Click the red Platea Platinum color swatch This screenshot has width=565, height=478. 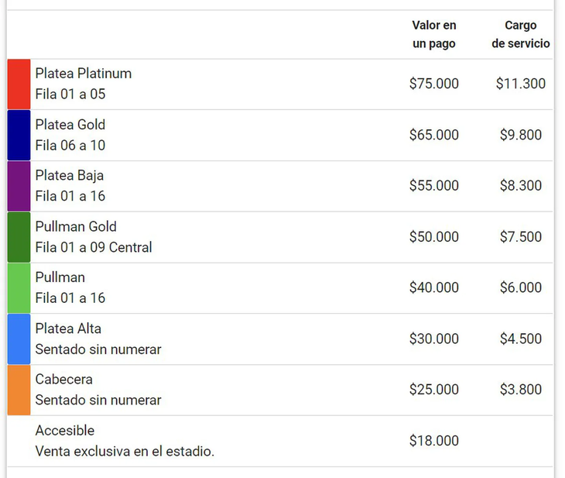point(19,84)
